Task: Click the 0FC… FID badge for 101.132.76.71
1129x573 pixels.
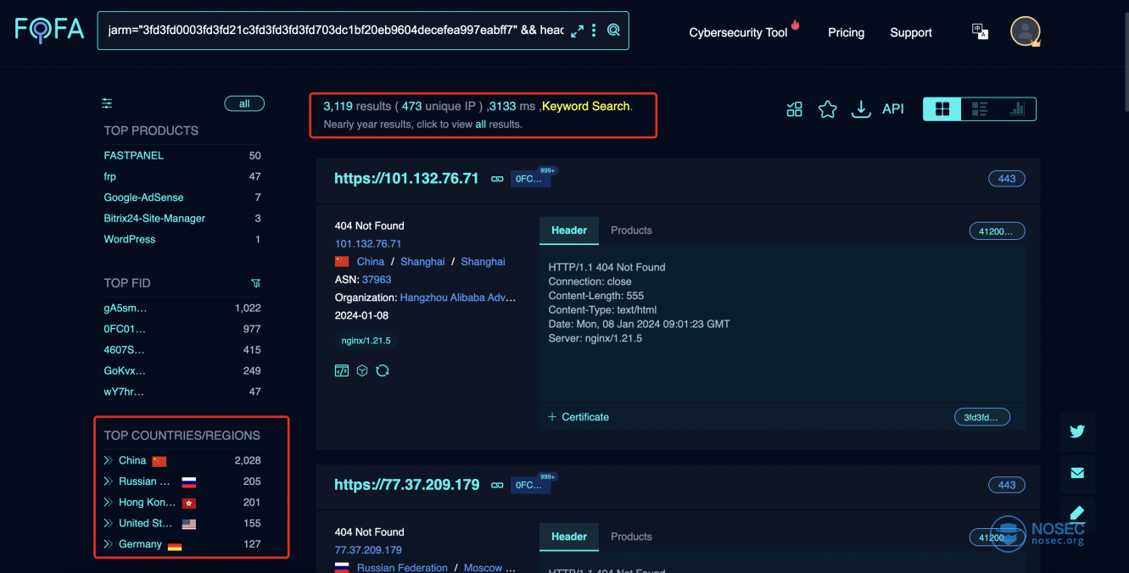Action: point(530,179)
